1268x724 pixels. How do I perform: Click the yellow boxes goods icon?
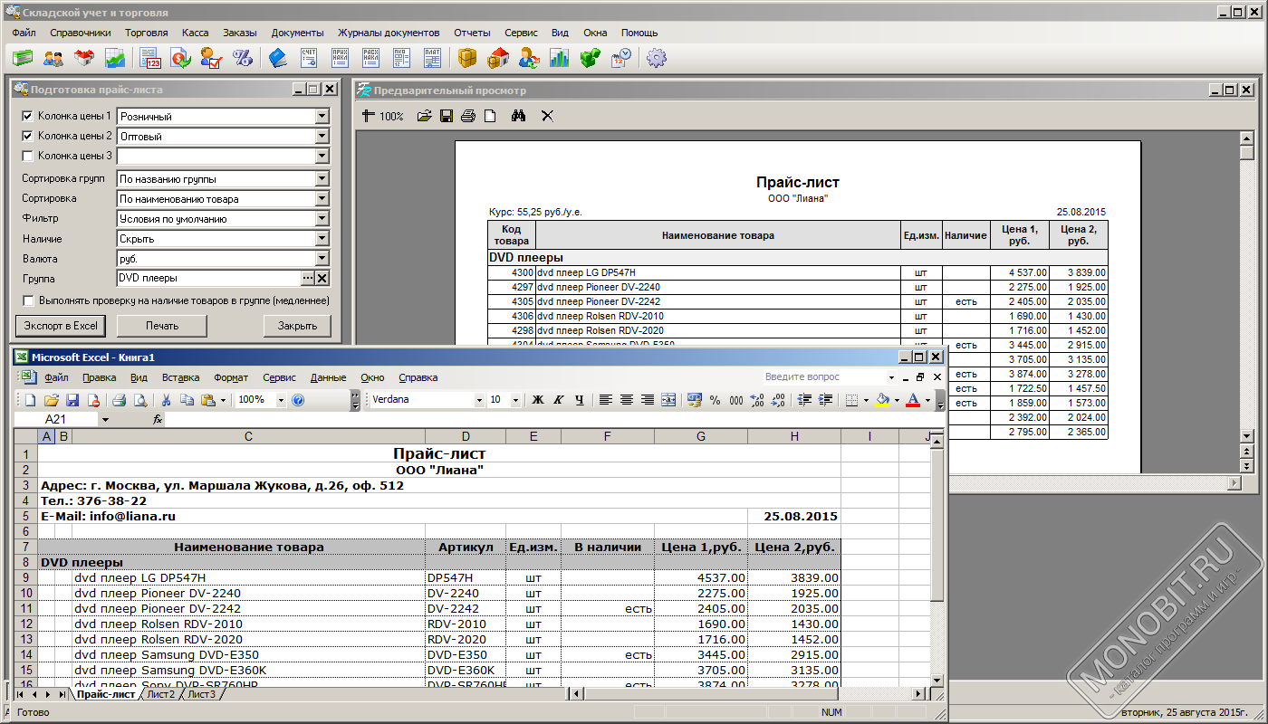(467, 59)
